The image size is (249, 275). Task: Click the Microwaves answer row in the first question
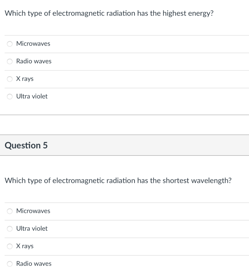click(33, 44)
